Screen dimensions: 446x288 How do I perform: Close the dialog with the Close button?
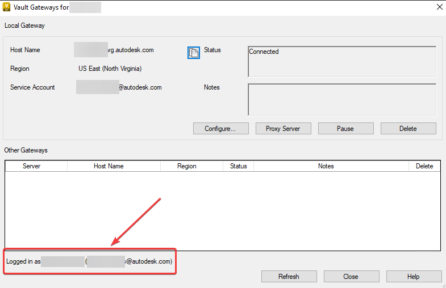(x=351, y=276)
